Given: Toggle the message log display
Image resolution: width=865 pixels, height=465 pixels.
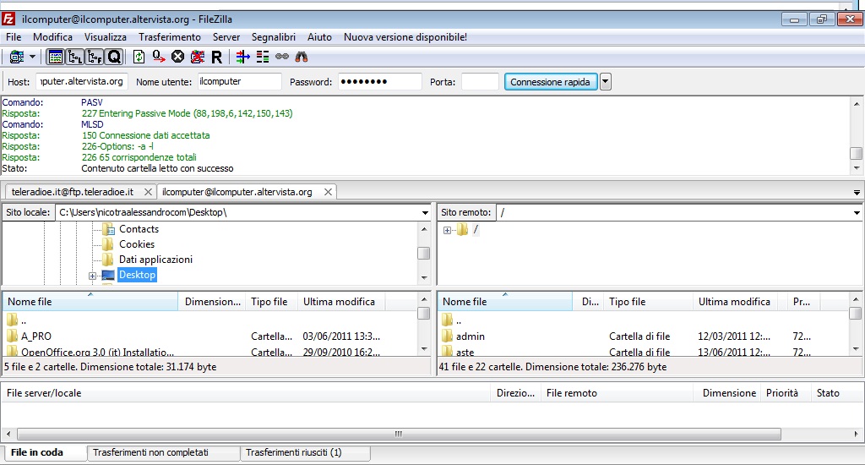Looking at the screenshot, I should (56, 57).
